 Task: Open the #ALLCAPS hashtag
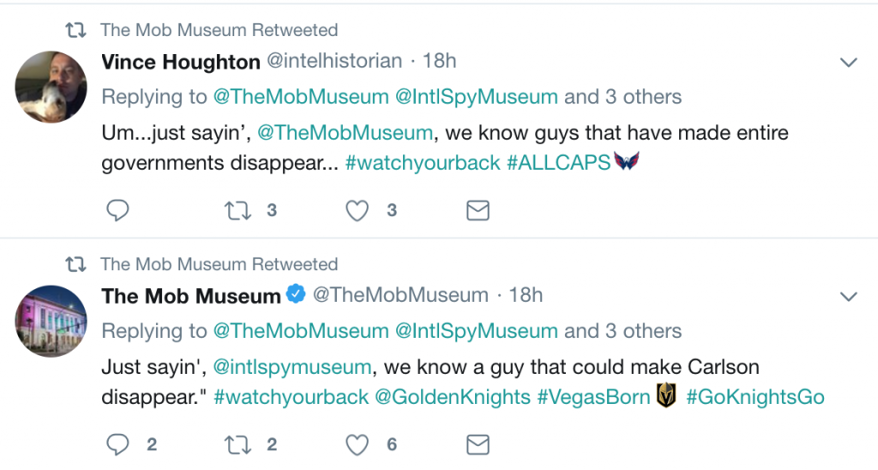click(558, 163)
